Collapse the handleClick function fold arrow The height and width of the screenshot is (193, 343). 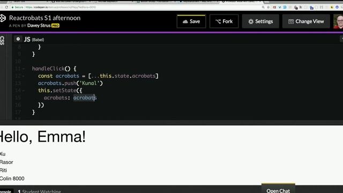[24, 69]
